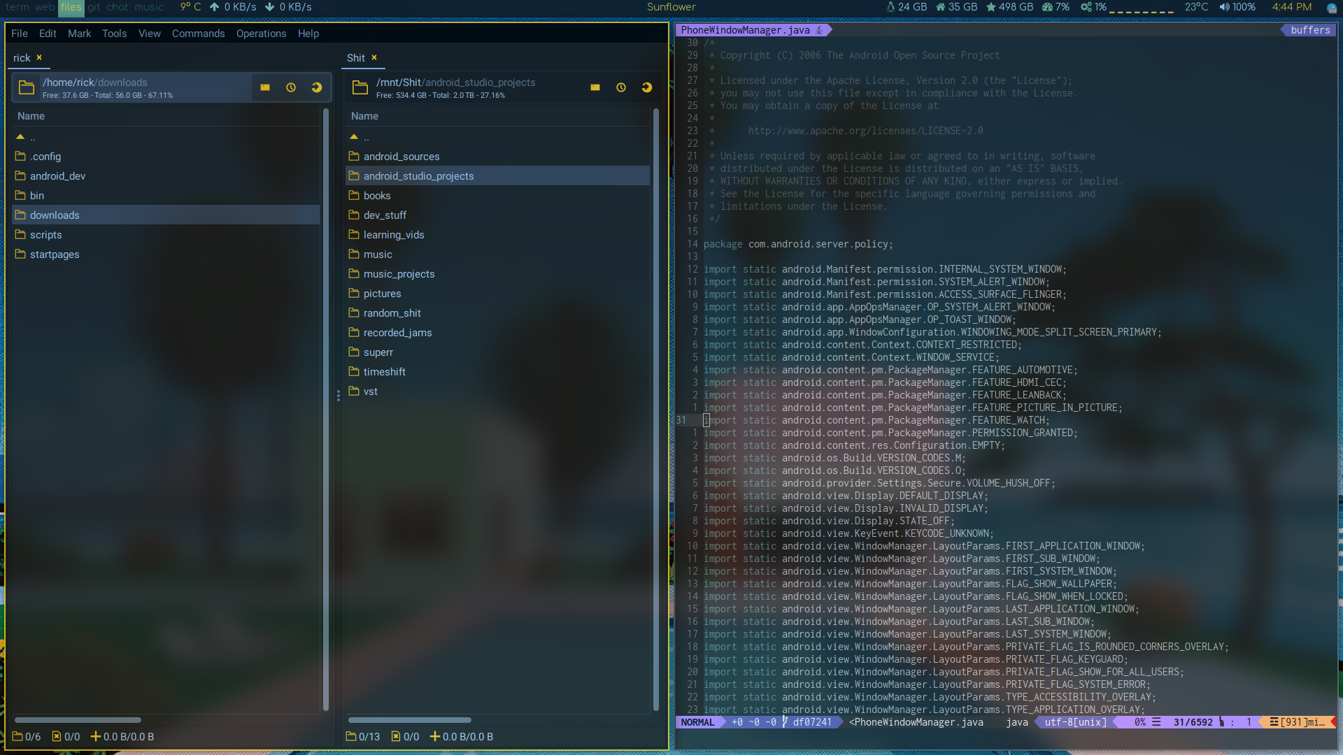The image size is (1343, 755).
Task: Open the File menu
Action: pos(20,34)
